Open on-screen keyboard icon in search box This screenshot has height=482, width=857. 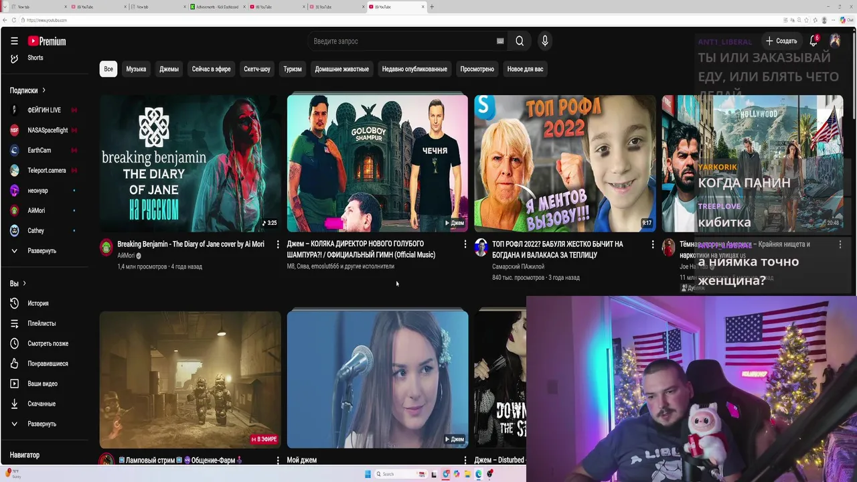tap(500, 41)
